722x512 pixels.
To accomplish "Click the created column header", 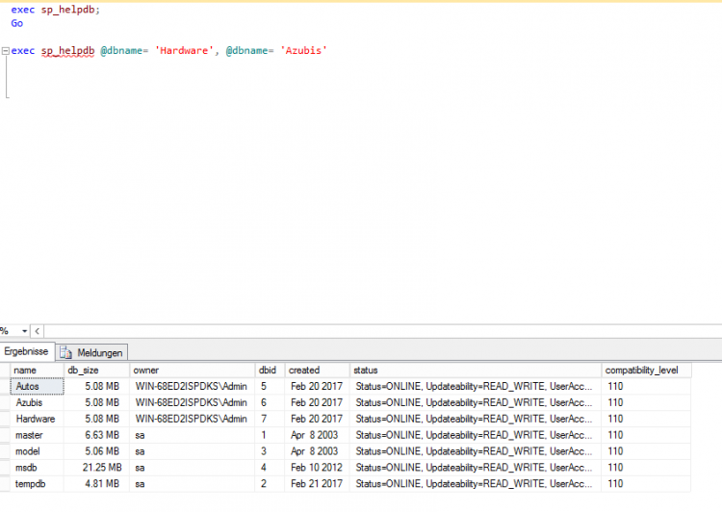I will tap(318, 371).
